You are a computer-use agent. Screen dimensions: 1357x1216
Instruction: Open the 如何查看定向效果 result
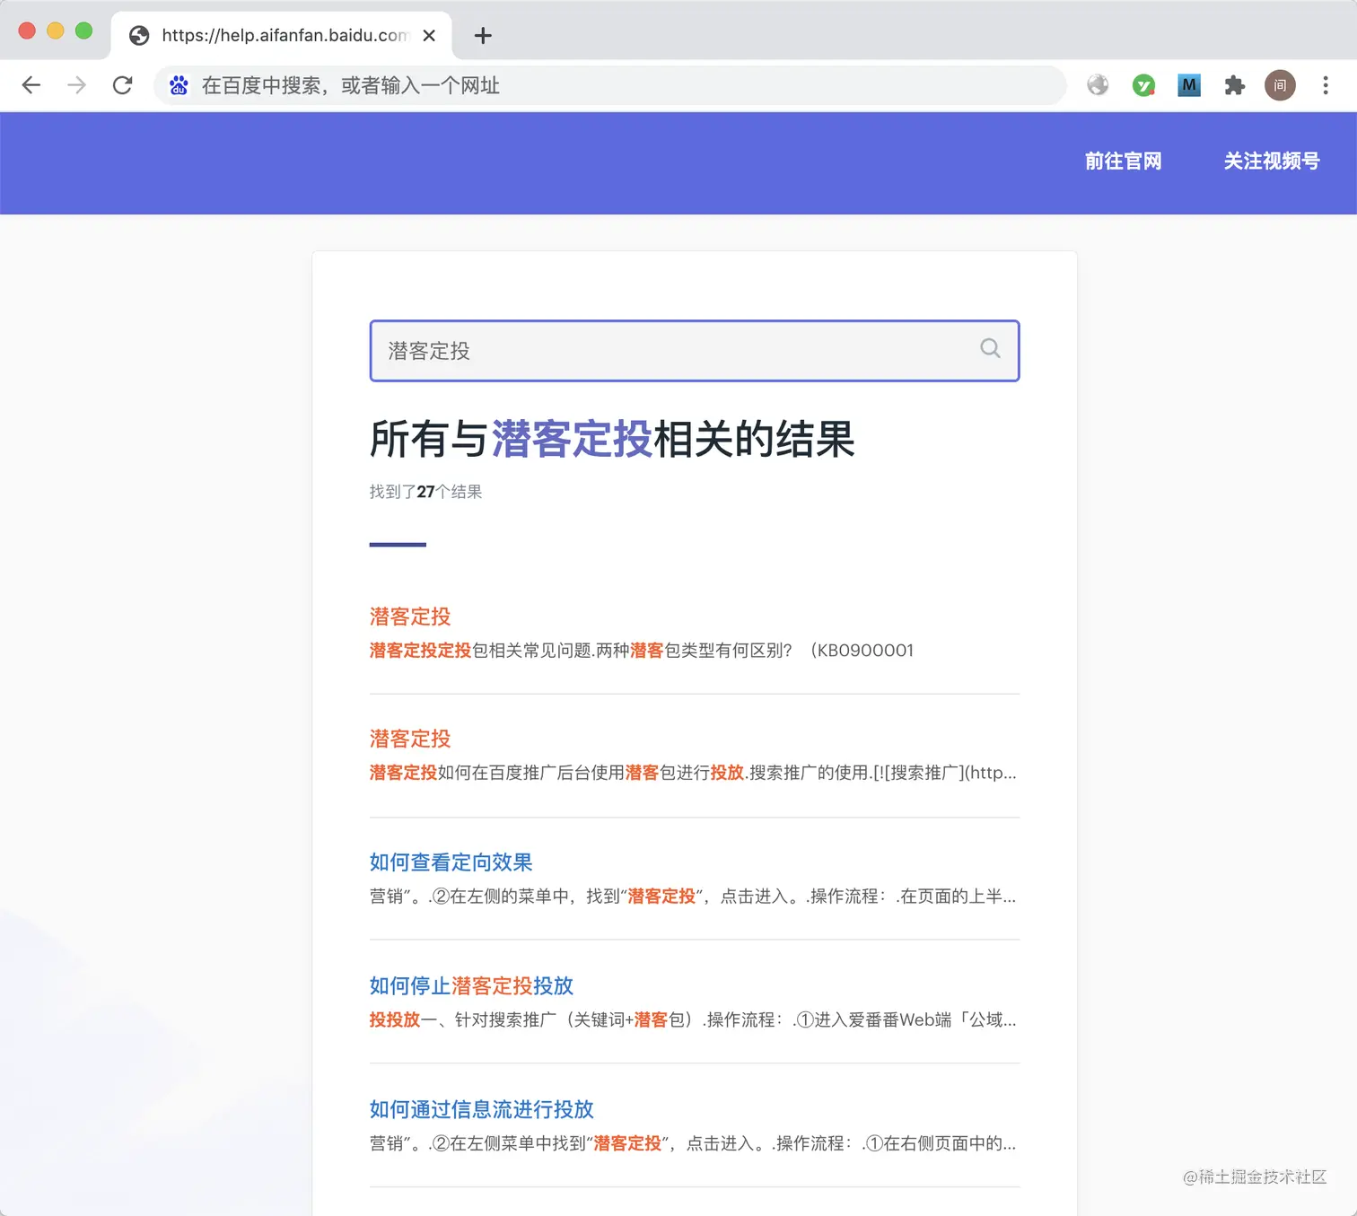(x=451, y=862)
